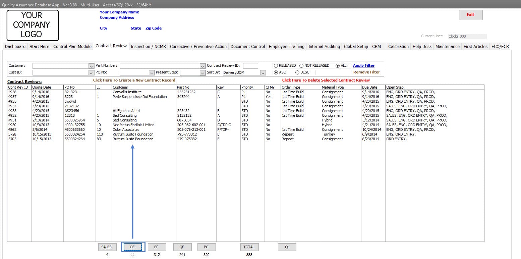Go to Help Desk tab
The width and height of the screenshot is (521, 259).
422,47
